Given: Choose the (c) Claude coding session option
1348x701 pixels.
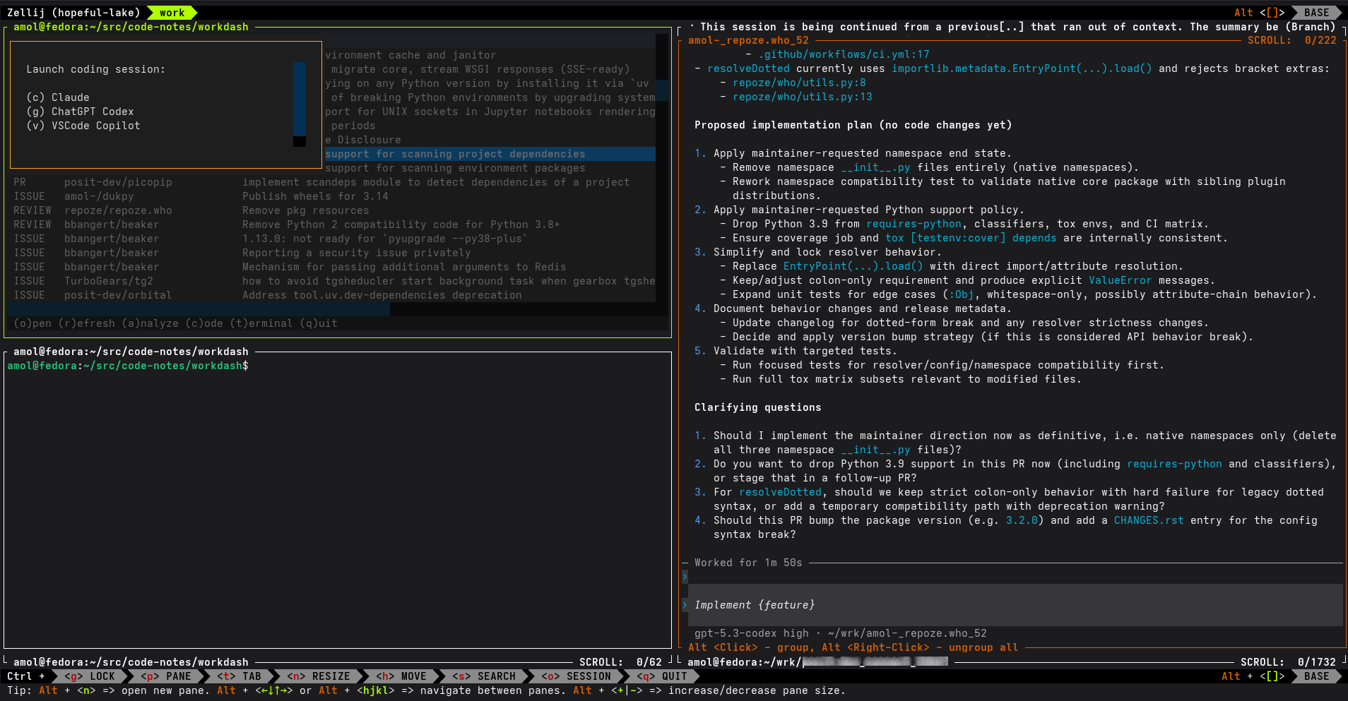Looking at the screenshot, I should (58, 97).
